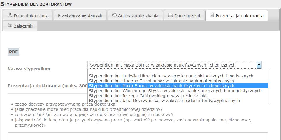Choose the Wincentego Stysia scholarship option
281x140 pixels.
178,91
